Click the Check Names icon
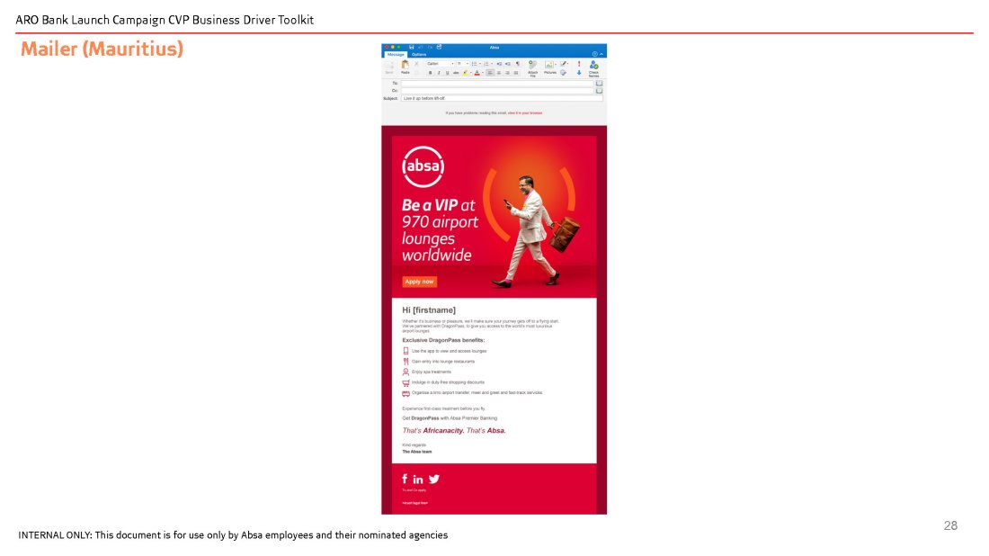 click(593, 65)
